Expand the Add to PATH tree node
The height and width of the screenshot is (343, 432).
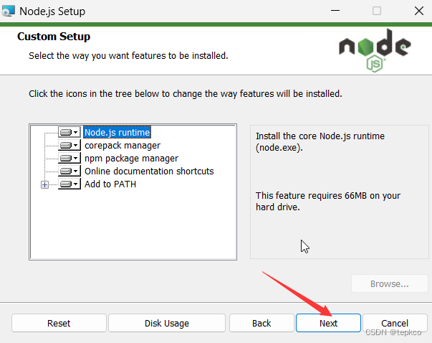click(45, 184)
